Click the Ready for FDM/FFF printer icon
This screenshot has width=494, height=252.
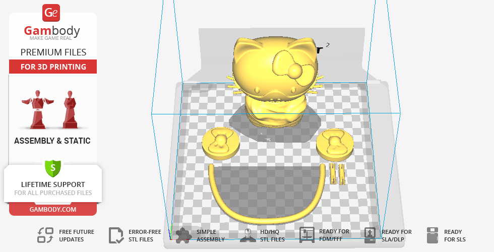tap(307, 235)
